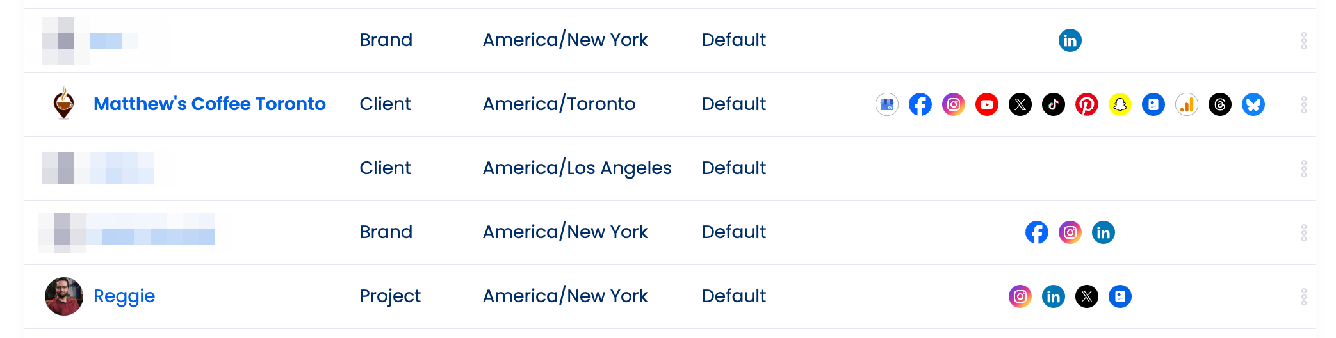The image size is (1336, 338).
Task: Click the YouTube icon in Matthew's Coffee row
Action: tap(987, 104)
